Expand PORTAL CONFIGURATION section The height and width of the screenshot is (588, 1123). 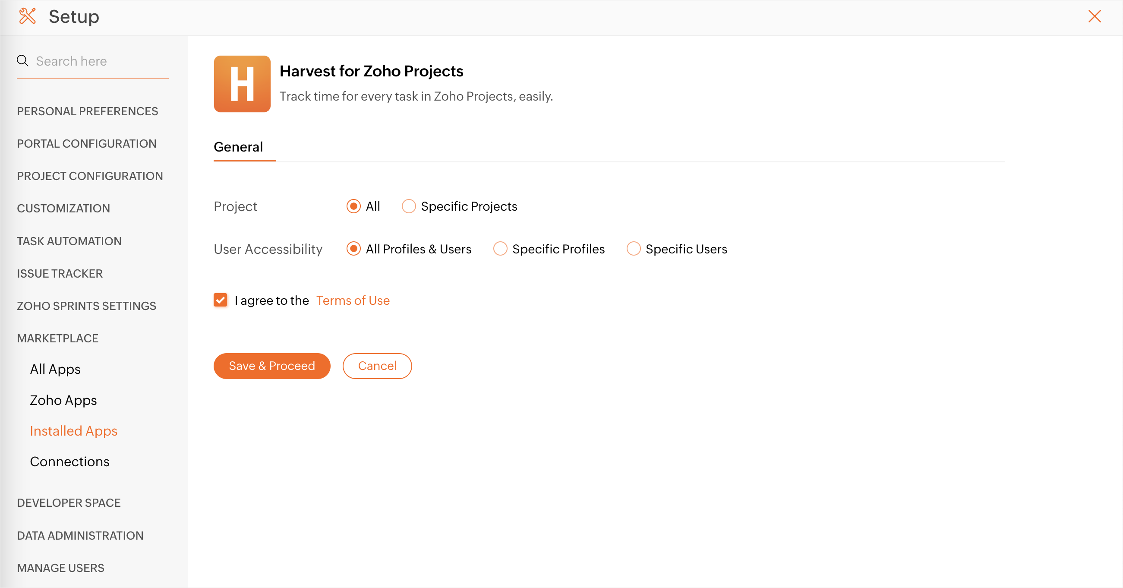(87, 144)
